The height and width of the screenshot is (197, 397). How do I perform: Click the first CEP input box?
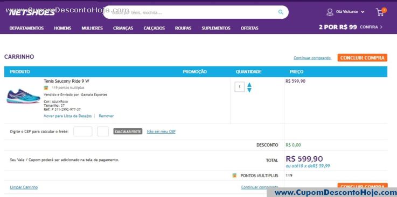83,132
